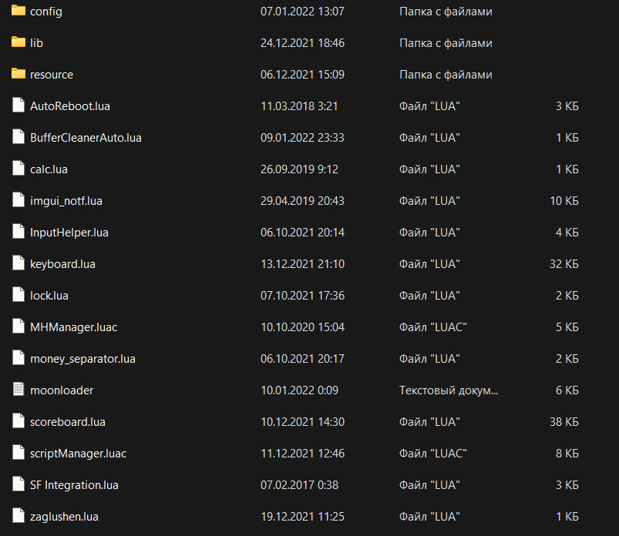Select the moonloader text document icon
This screenshot has height=536, width=619.
point(19,389)
